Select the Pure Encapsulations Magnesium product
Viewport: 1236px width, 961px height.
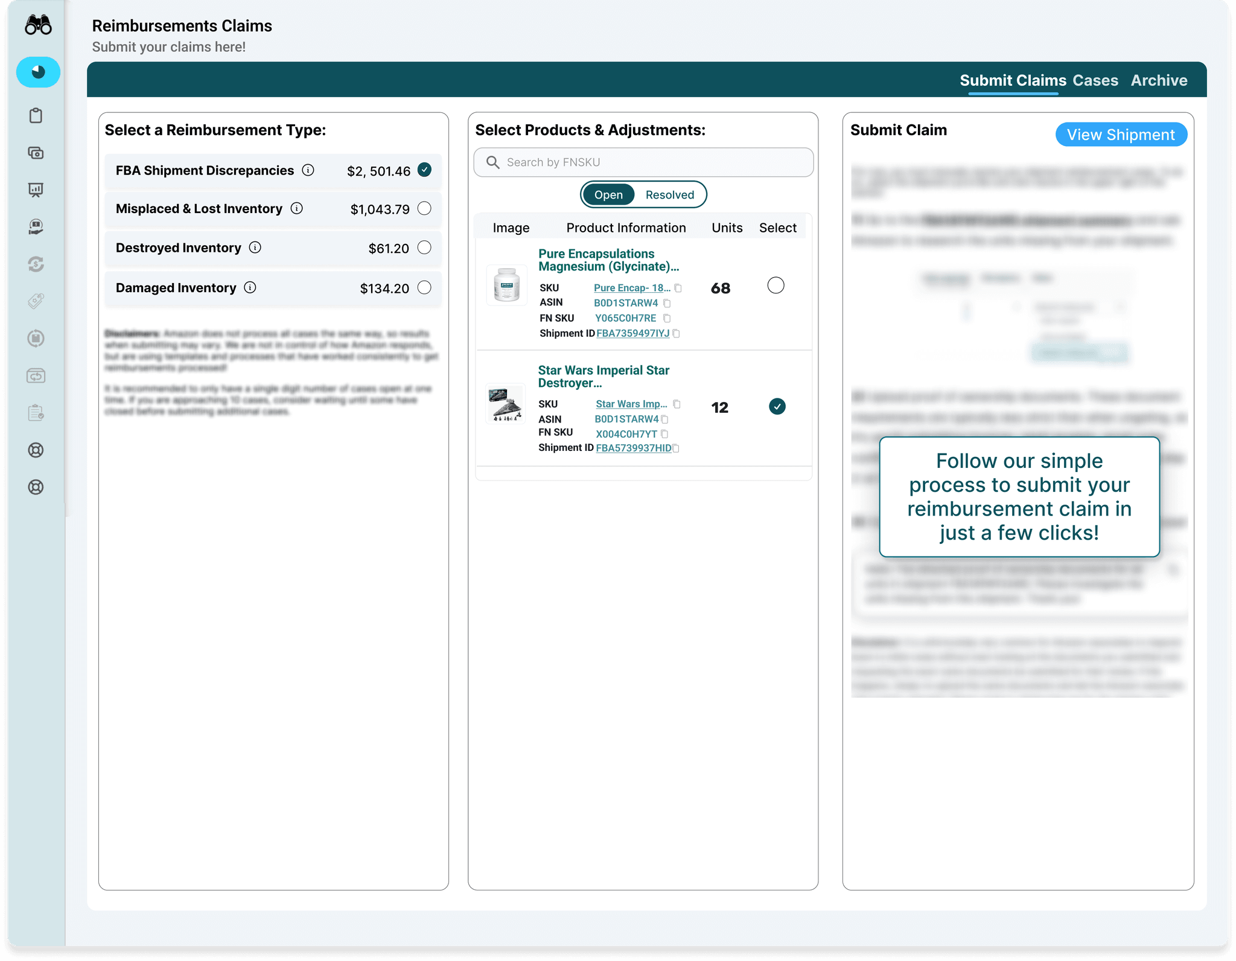pos(776,286)
